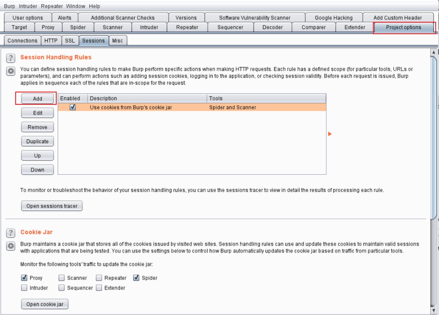Uncheck the Proxy cookie jar checkbox
The height and width of the screenshot is (315, 439).
(24, 278)
